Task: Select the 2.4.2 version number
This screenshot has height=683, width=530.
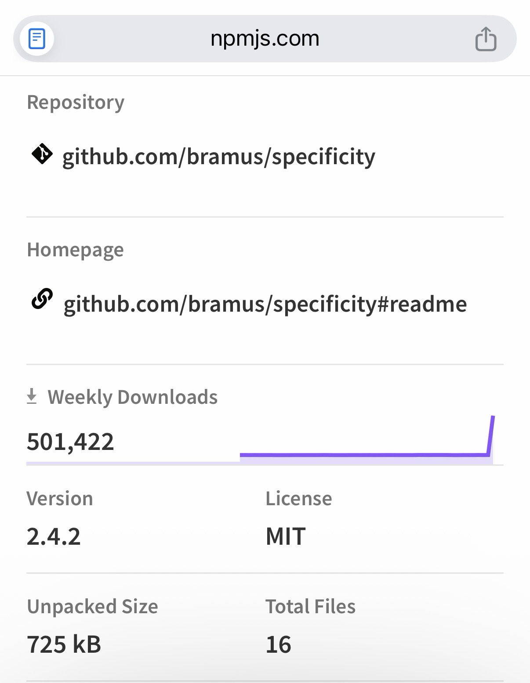Action: pyautogui.click(x=54, y=536)
